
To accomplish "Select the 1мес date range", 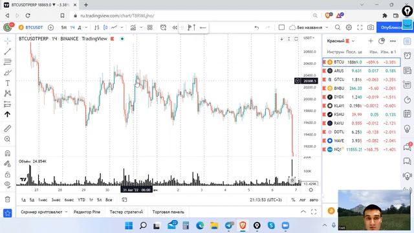I will [43, 200].
